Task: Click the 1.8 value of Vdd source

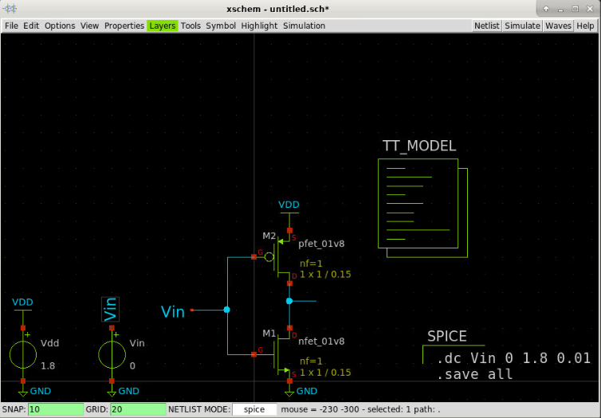Action: tap(48, 366)
